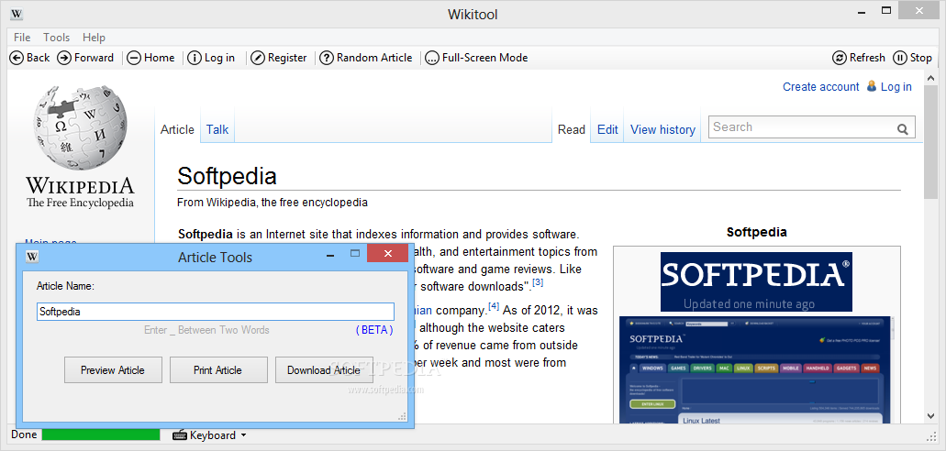
Task: Click the Softpedia article heading
Action: (227, 176)
